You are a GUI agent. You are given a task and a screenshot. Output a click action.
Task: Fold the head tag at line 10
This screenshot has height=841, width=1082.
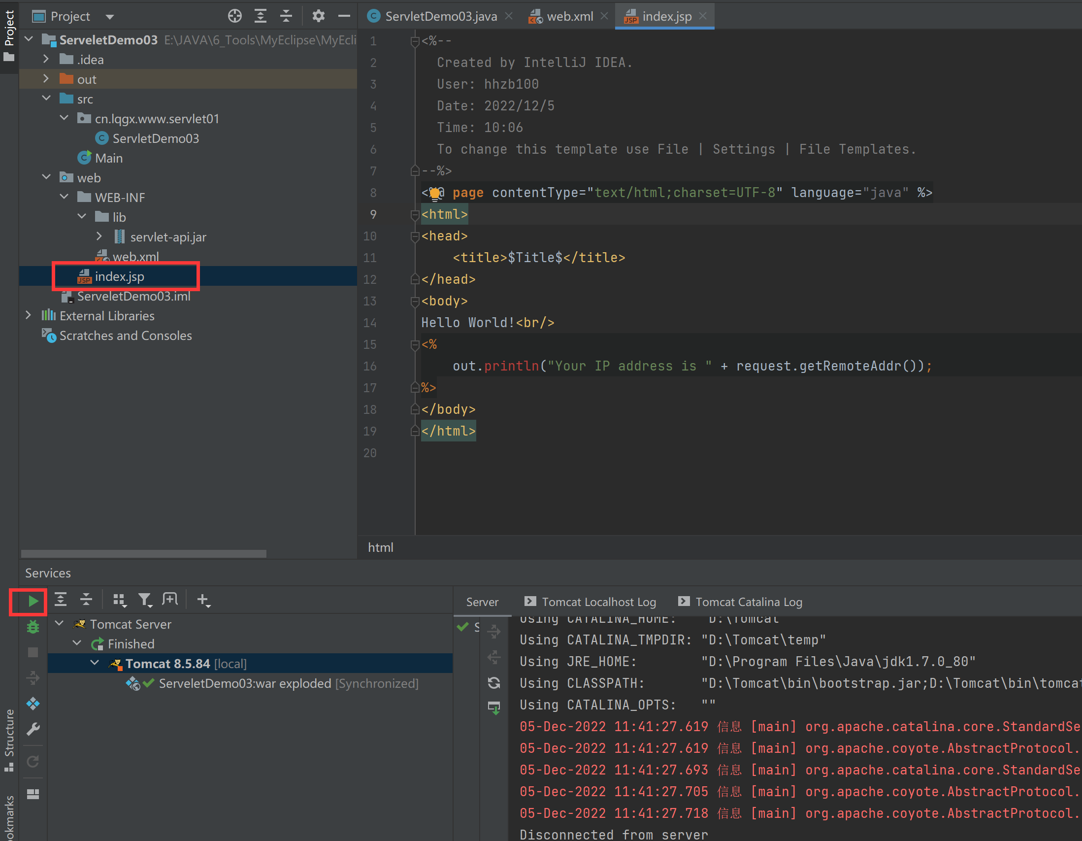(415, 236)
